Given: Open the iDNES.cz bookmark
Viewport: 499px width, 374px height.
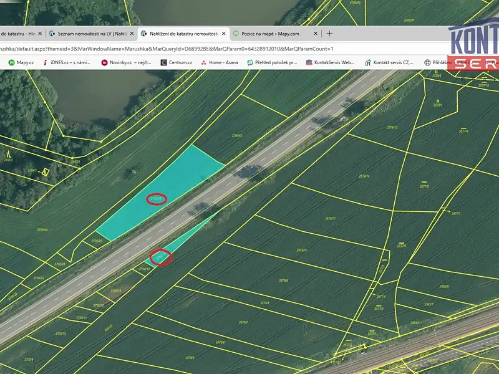Looking at the screenshot, I should pyautogui.click(x=67, y=63).
